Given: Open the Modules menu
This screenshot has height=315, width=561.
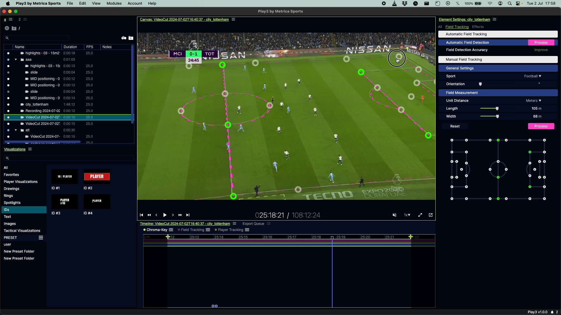Looking at the screenshot, I should (x=114, y=3).
